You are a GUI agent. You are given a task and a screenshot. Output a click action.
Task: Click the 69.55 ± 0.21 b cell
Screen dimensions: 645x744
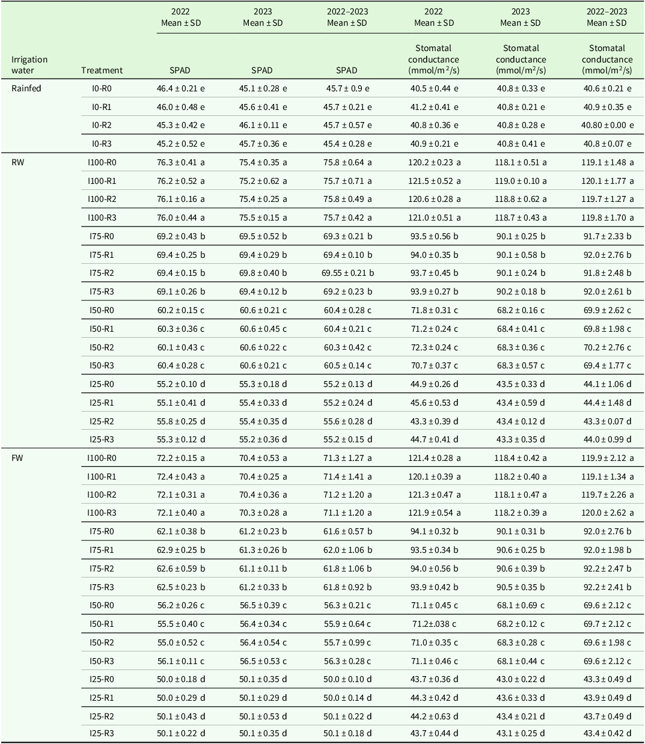click(x=347, y=273)
